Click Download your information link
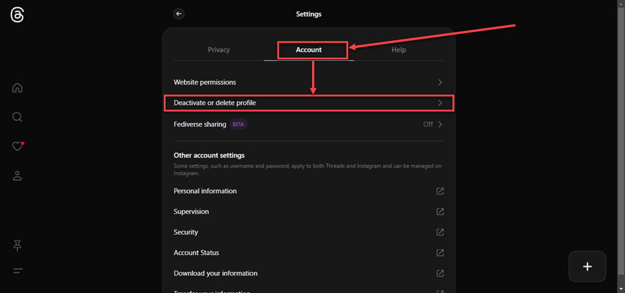 [x=216, y=274]
